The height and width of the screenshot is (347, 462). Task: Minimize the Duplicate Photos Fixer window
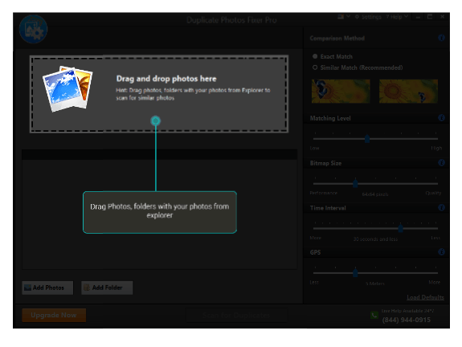pyautogui.click(x=418, y=17)
